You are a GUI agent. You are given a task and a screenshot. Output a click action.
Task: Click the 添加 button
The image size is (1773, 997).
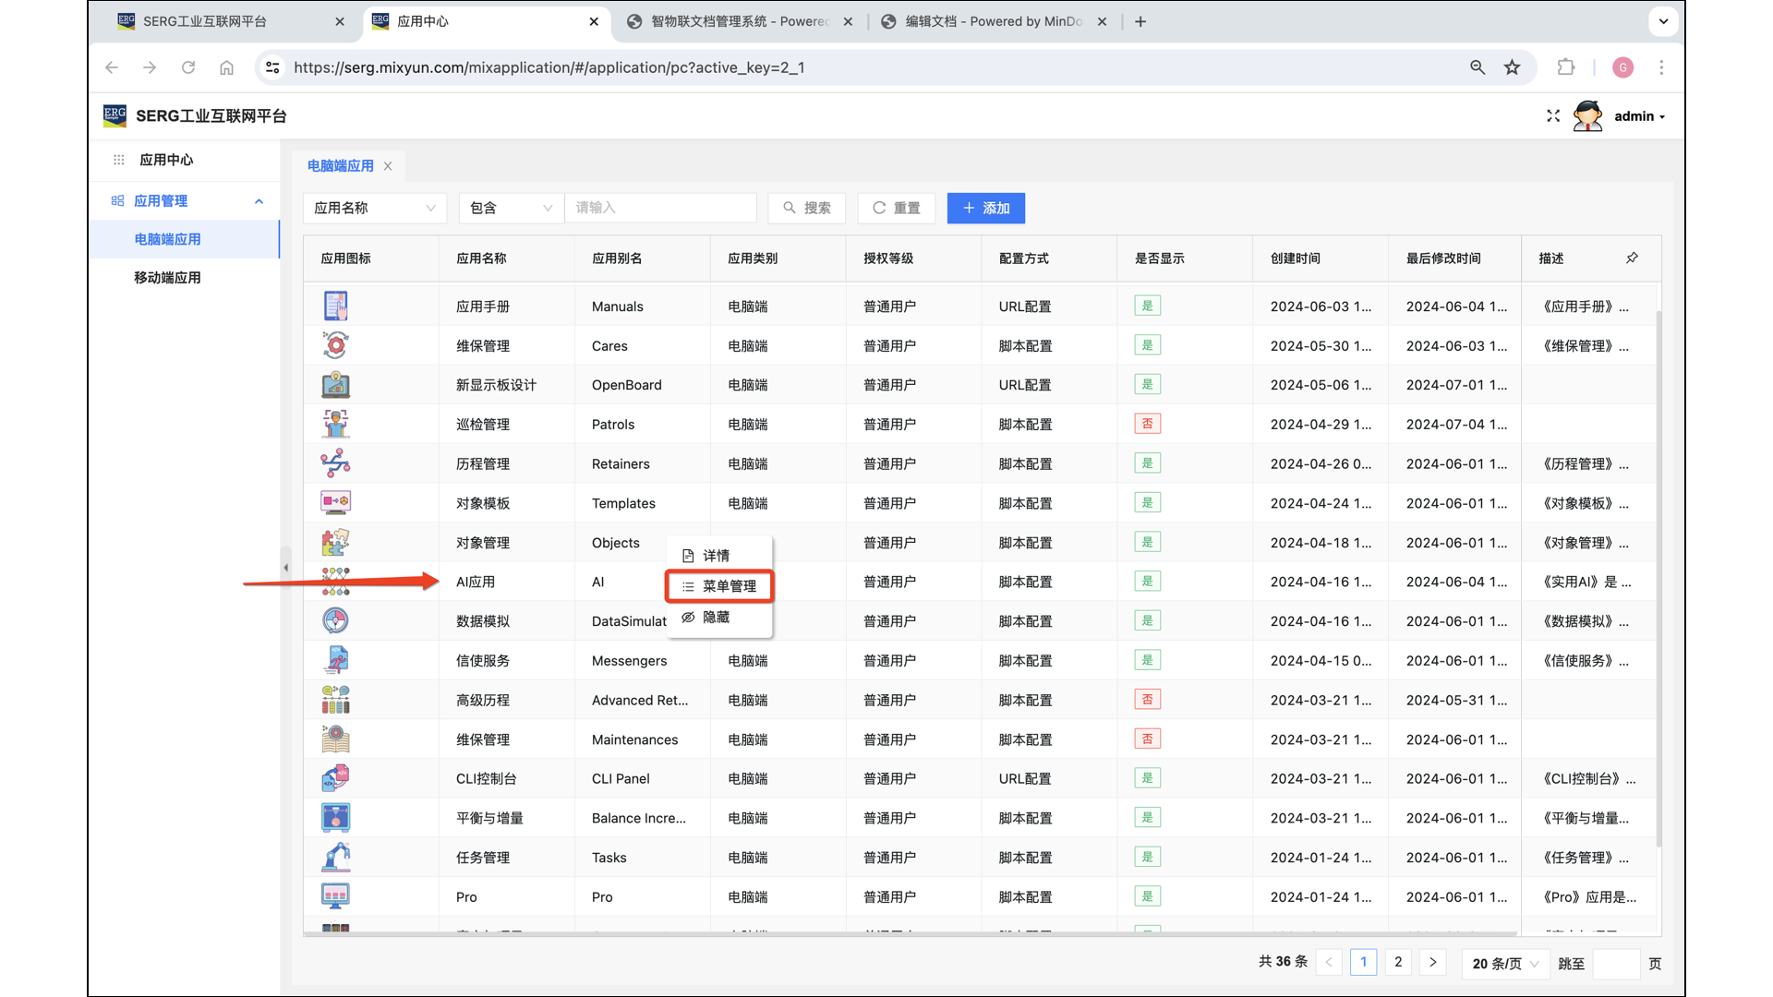click(x=985, y=208)
